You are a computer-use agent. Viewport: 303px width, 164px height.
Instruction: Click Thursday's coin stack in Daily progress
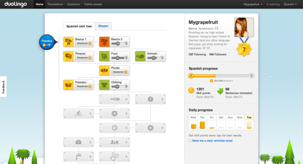(202, 125)
